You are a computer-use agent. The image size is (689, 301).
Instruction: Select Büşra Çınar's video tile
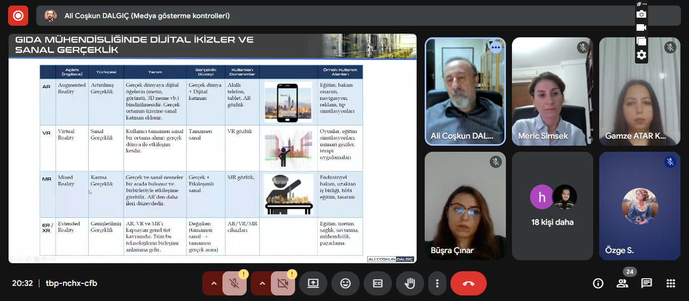coord(465,206)
